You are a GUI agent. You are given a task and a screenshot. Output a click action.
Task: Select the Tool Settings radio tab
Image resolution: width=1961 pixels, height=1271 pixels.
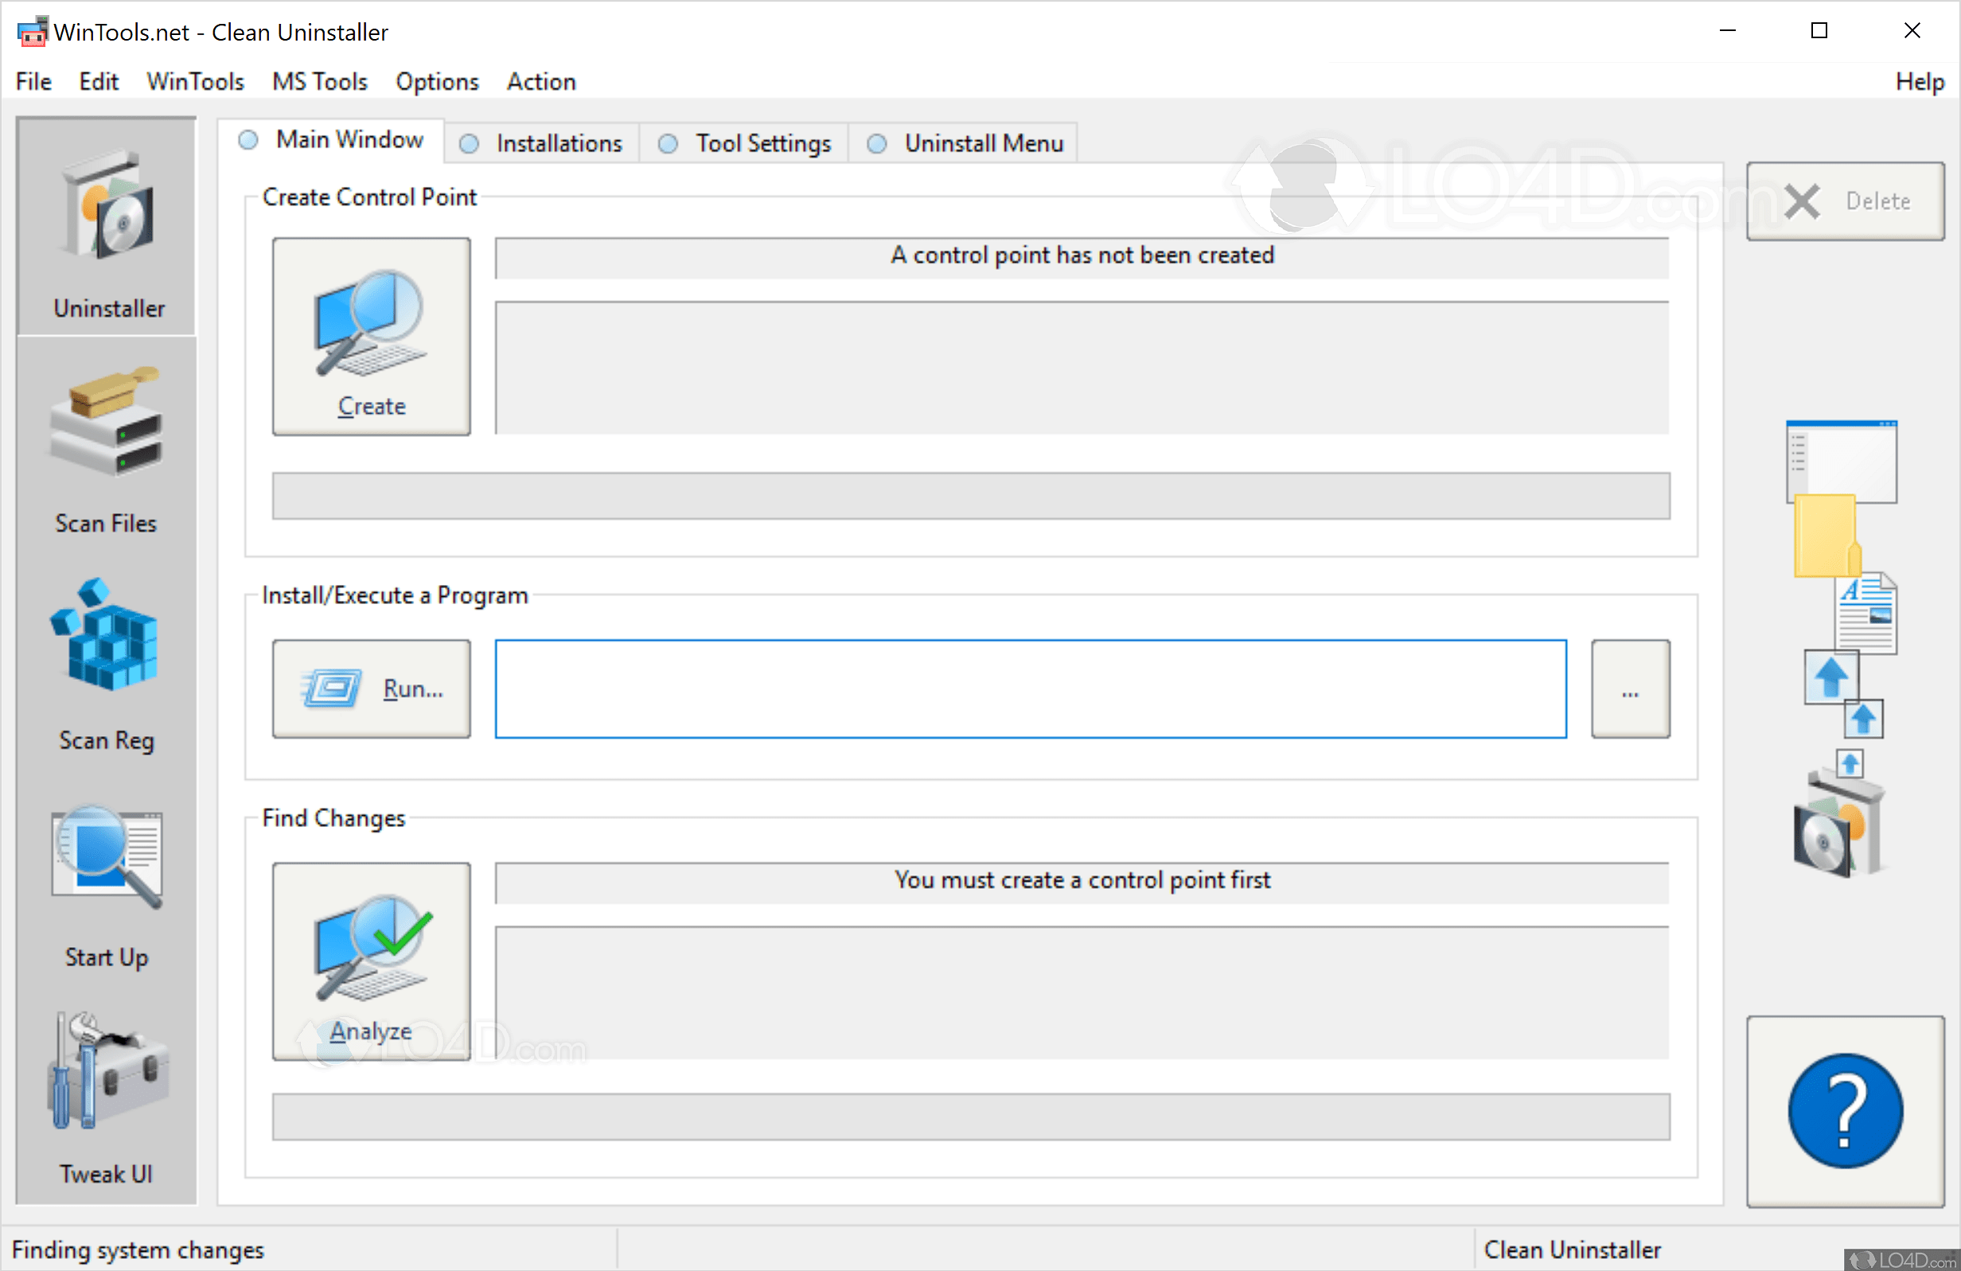[x=744, y=143]
